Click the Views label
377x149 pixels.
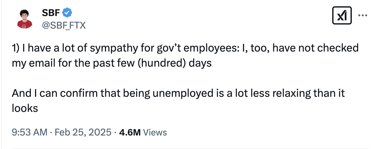point(155,132)
